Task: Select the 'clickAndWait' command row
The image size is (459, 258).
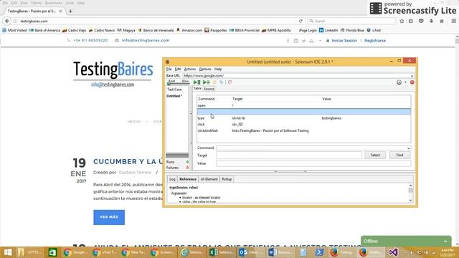Action: 304,130
